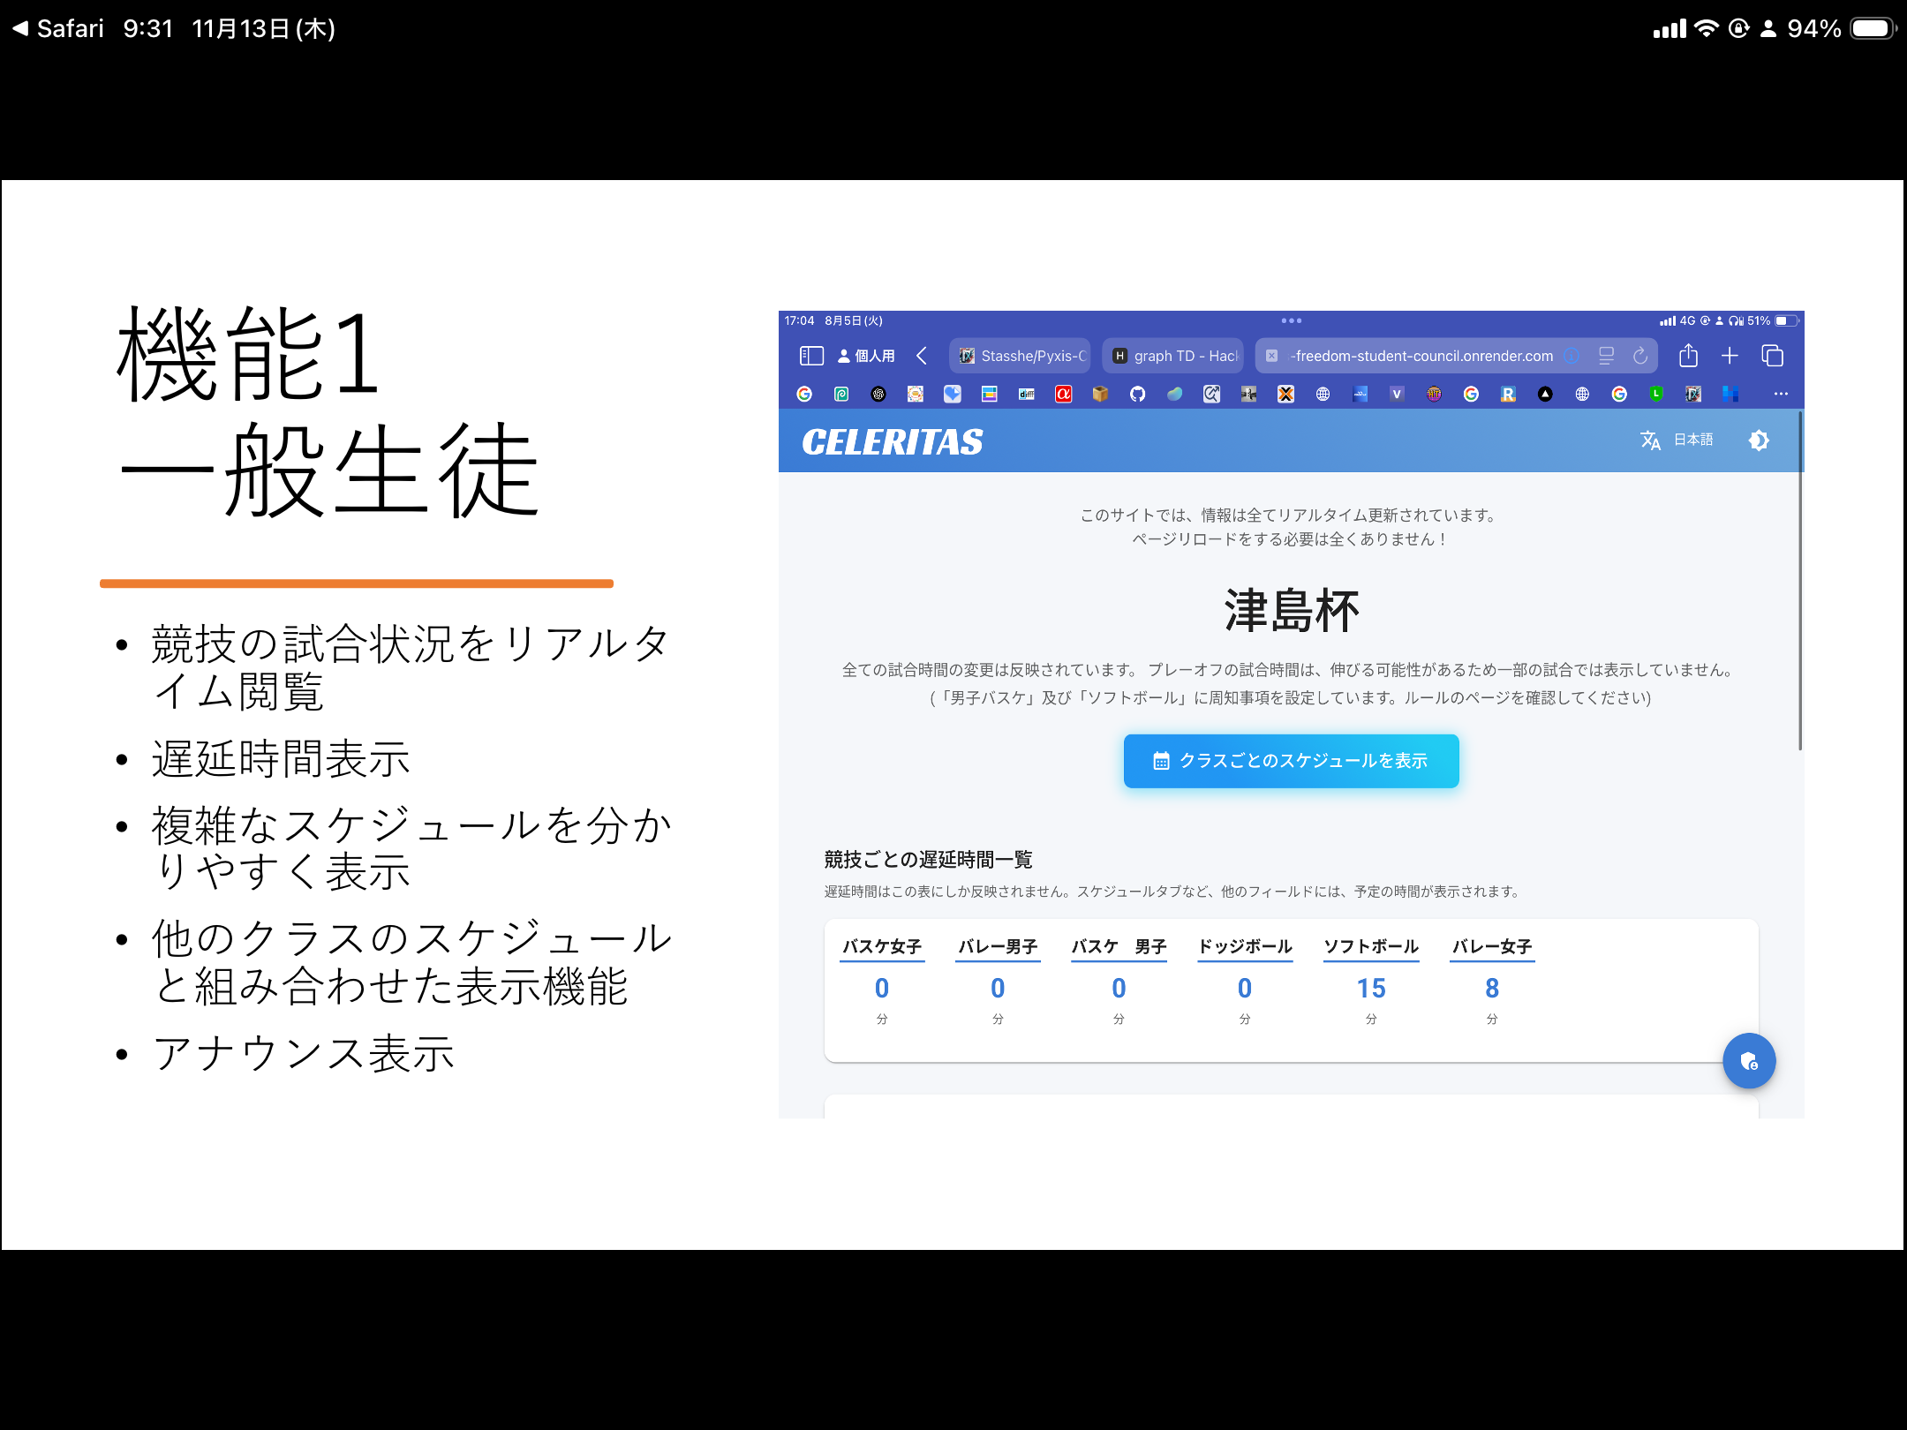This screenshot has height=1430, width=1907.
Task: Switch to the graph TD - Hack tab
Action: (1172, 356)
